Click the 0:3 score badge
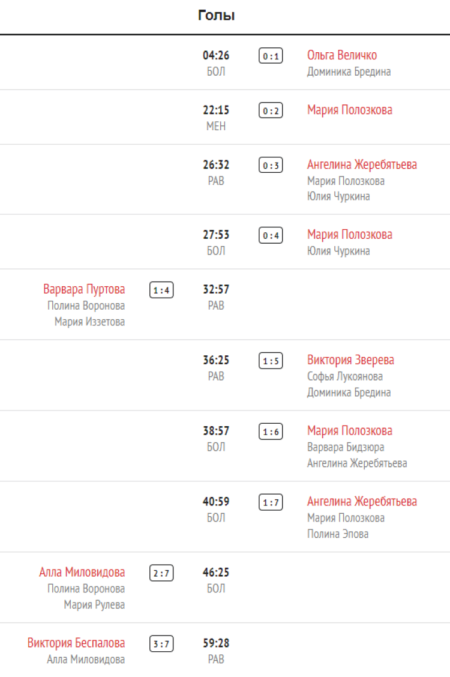450x677 pixels. point(271,166)
